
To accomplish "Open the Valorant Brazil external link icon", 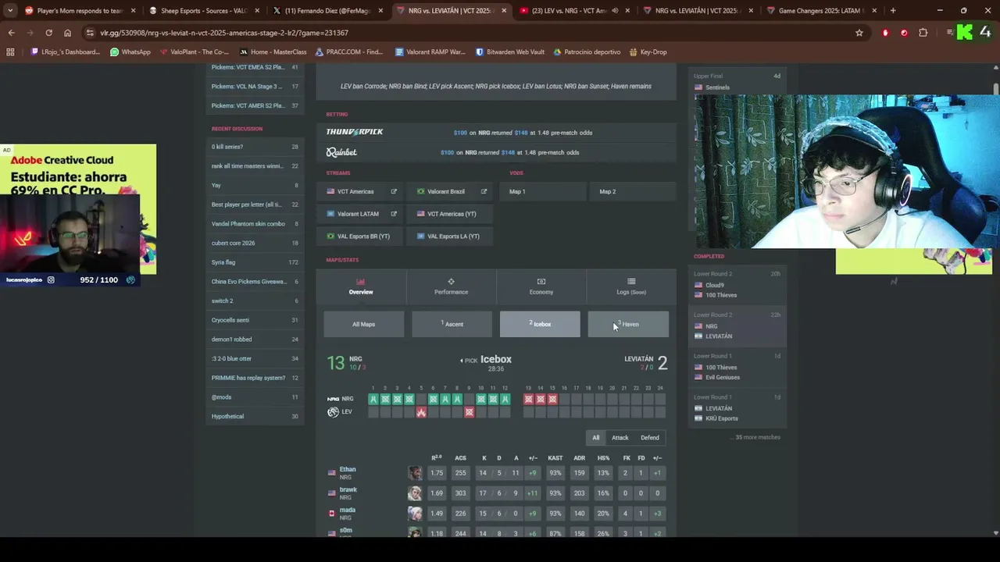I will (484, 191).
